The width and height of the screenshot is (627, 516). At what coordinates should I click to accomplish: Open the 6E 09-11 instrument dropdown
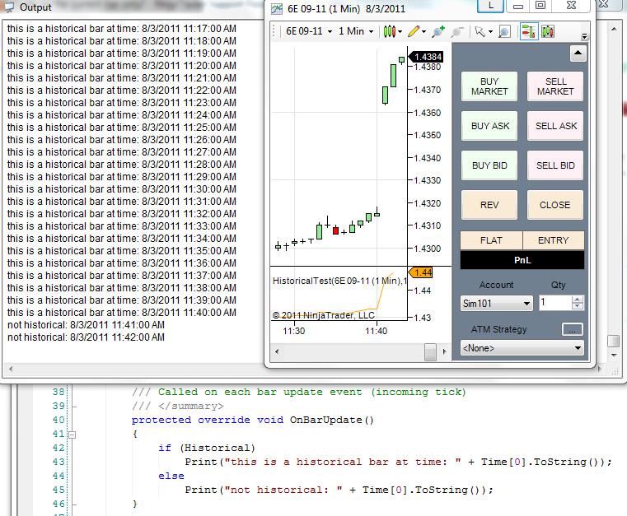pos(309,31)
